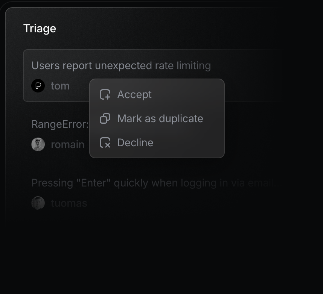
Task: Select Mark as duplicate menu entry
Action: [x=160, y=118]
